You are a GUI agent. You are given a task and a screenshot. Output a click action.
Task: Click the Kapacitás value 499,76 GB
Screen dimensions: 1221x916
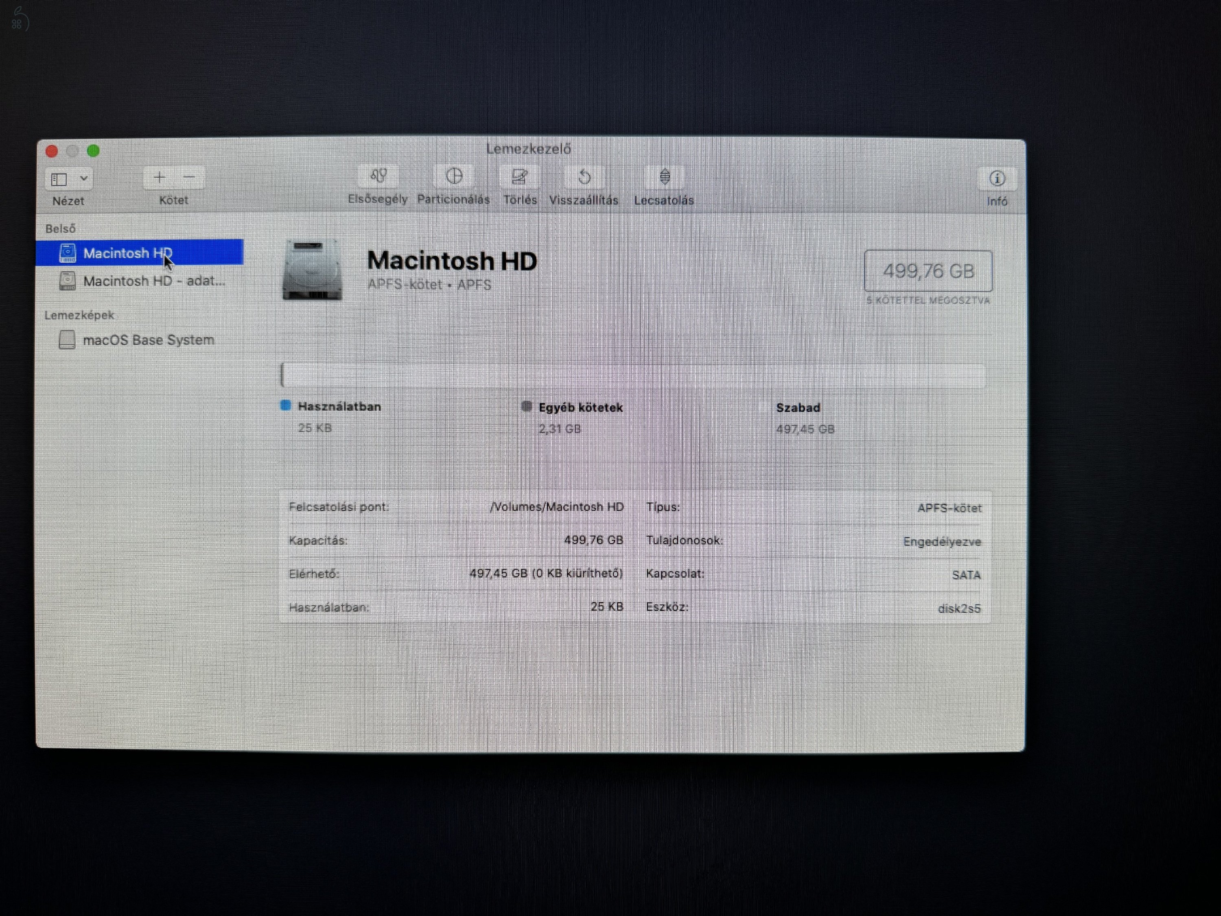[x=593, y=540]
